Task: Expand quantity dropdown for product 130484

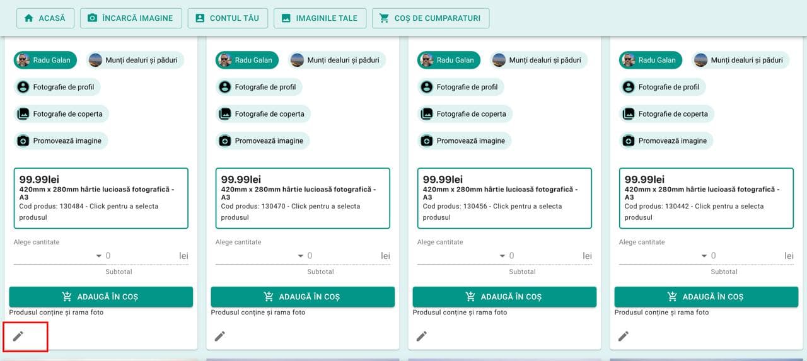Action: pos(99,256)
